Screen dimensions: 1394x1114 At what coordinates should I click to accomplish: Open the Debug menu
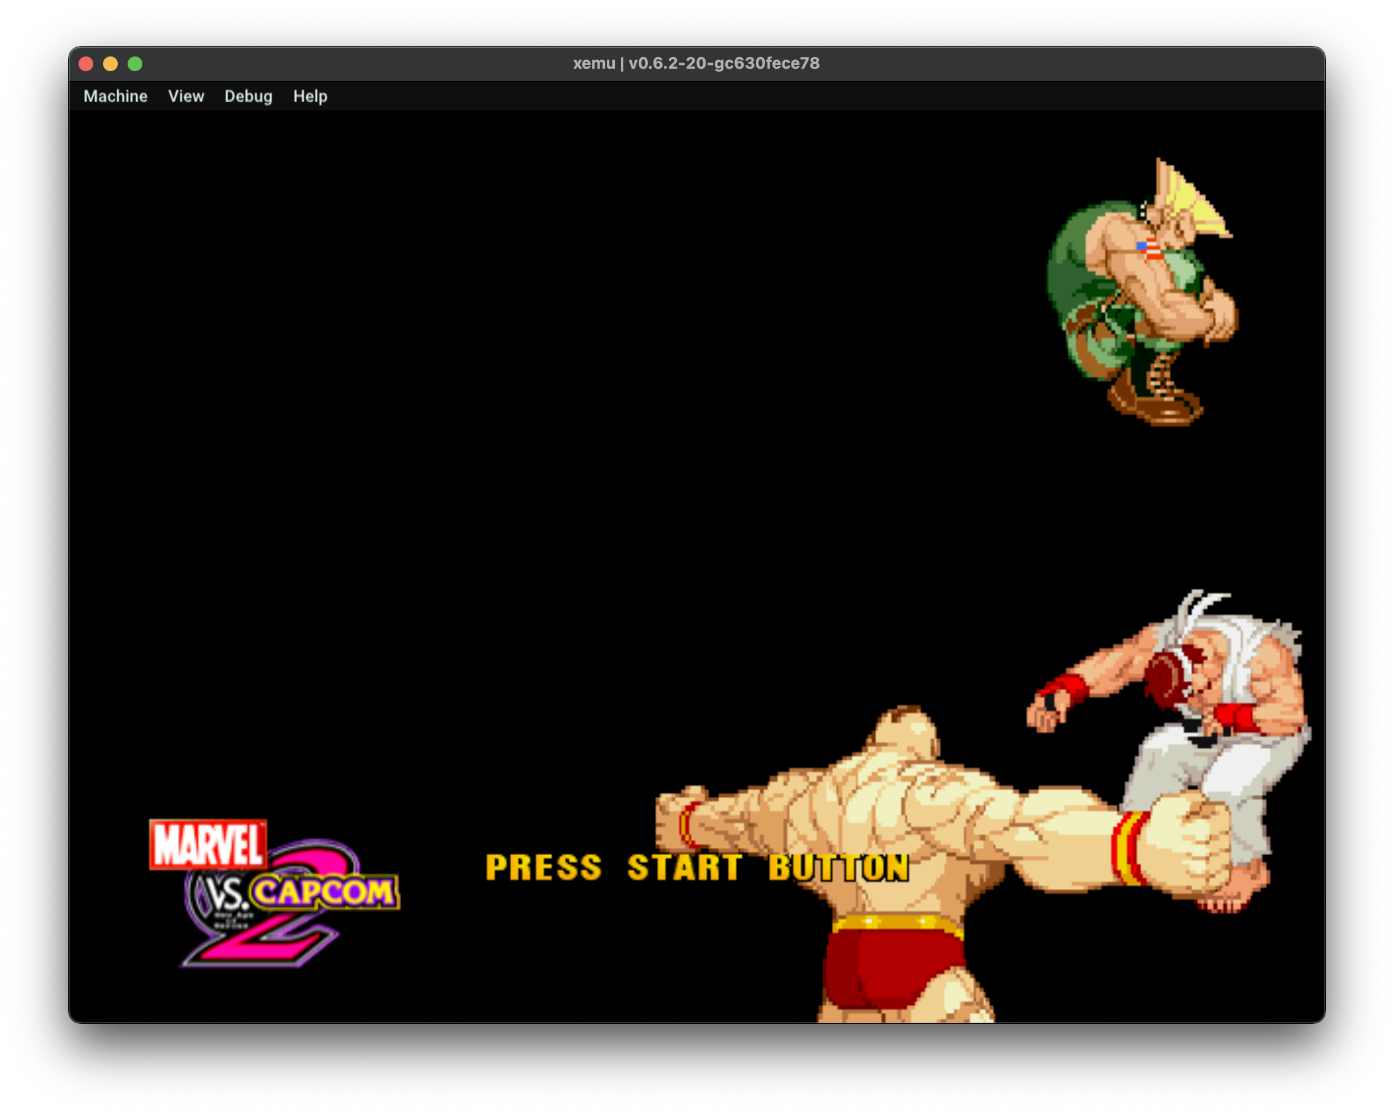pos(248,96)
